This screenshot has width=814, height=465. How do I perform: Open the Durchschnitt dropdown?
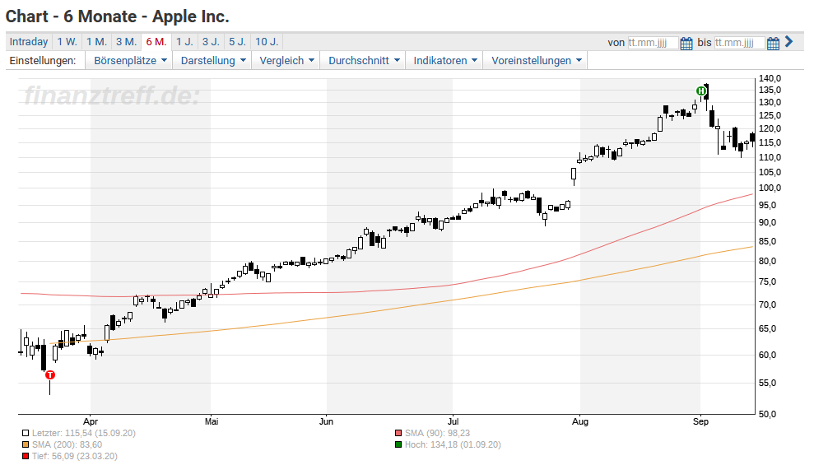364,60
